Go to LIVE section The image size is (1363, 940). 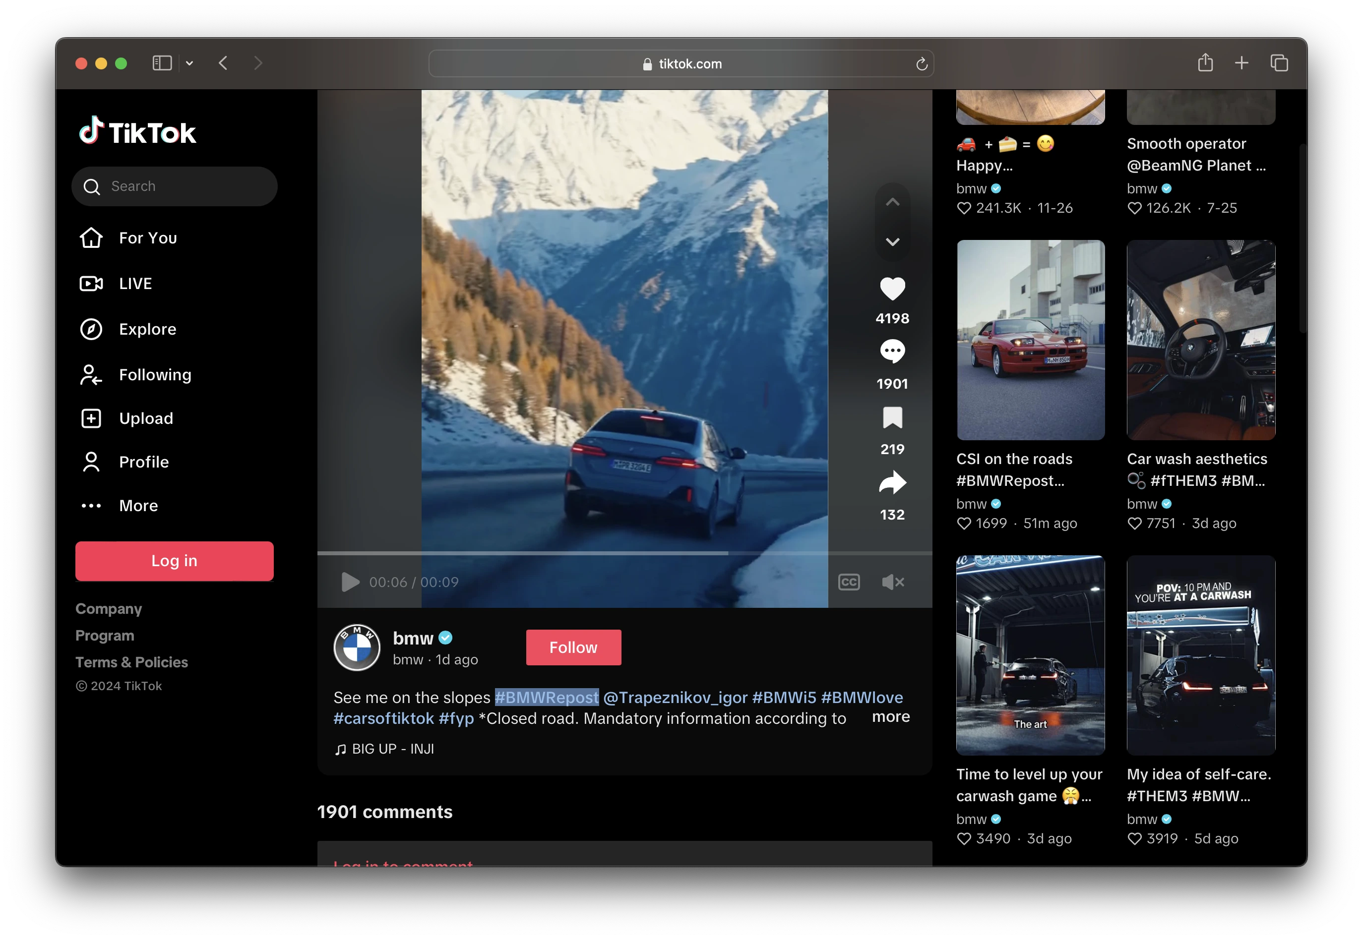pos(116,283)
